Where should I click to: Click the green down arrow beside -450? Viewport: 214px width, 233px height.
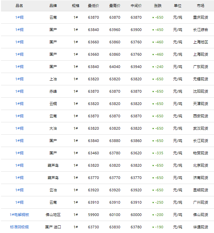tap(153, 30)
